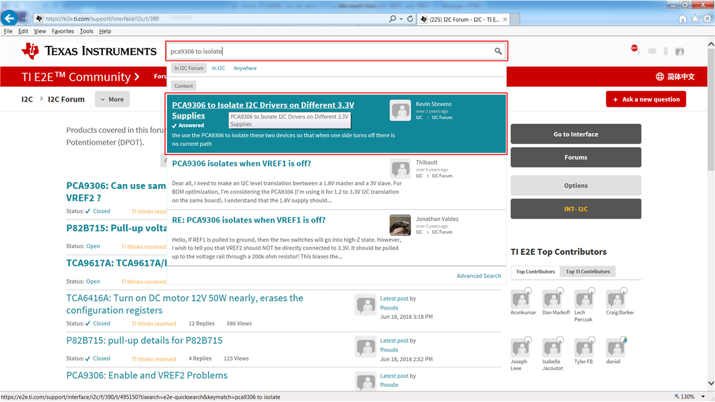Click Thibault's avatar in search results
715x402 pixels.
pyautogui.click(x=400, y=168)
